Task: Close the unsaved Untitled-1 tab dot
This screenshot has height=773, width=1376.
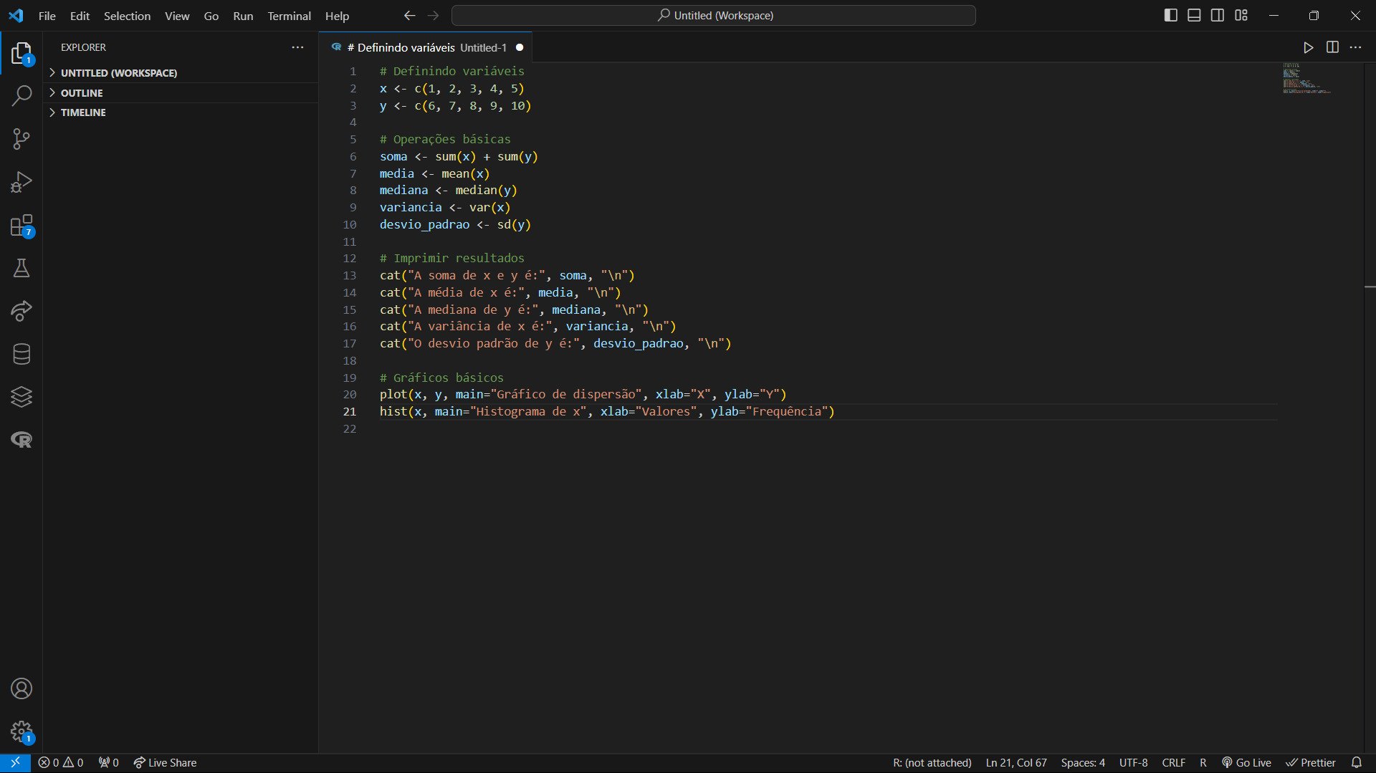Action: pyautogui.click(x=520, y=47)
